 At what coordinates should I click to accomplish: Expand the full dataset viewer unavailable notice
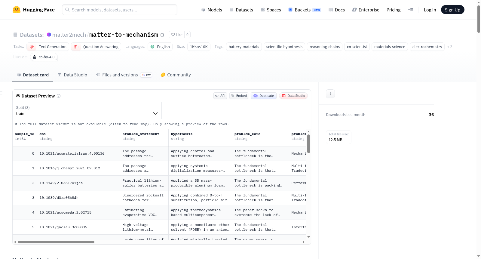(x=122, y=124)
